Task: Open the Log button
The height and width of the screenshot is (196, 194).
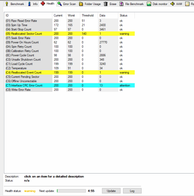Action: 132,191
